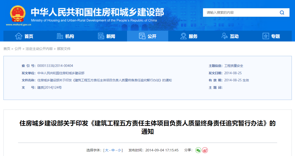The height and width of the screenshot is (156, 295).
Task: Share via the WeChat icon
Action: pyautogui.click(x=198, y=150)
